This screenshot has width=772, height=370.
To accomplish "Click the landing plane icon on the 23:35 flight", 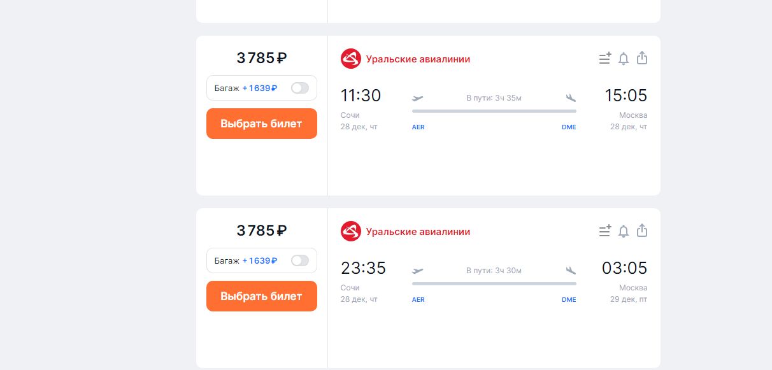I will click(571, 271).
